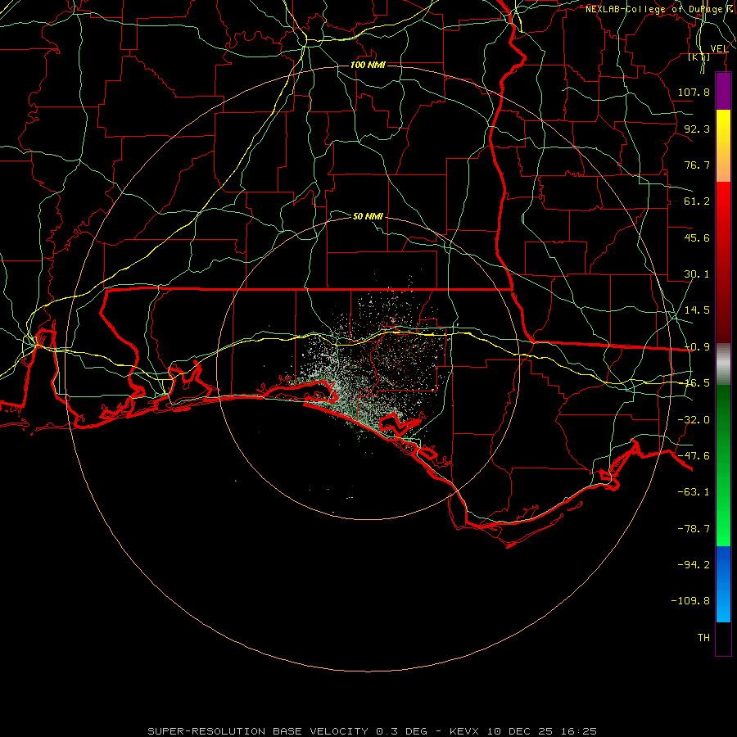Image resolution: width=737 pixels, height=737 pixels.
Task: Click the -0.9 legend value
Action: [x=697, y=347]
